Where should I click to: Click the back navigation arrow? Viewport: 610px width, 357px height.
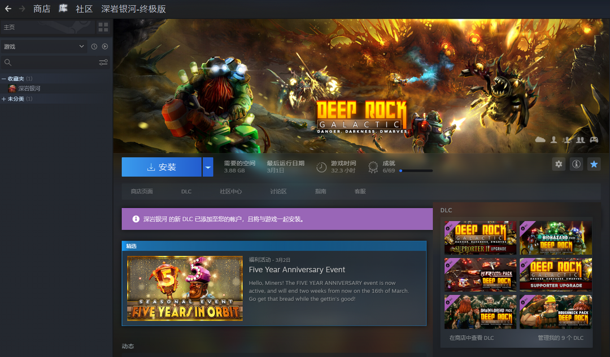[x=8, y=9]
